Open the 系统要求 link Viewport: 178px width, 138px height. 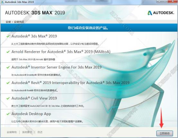(x=27, y=132)
